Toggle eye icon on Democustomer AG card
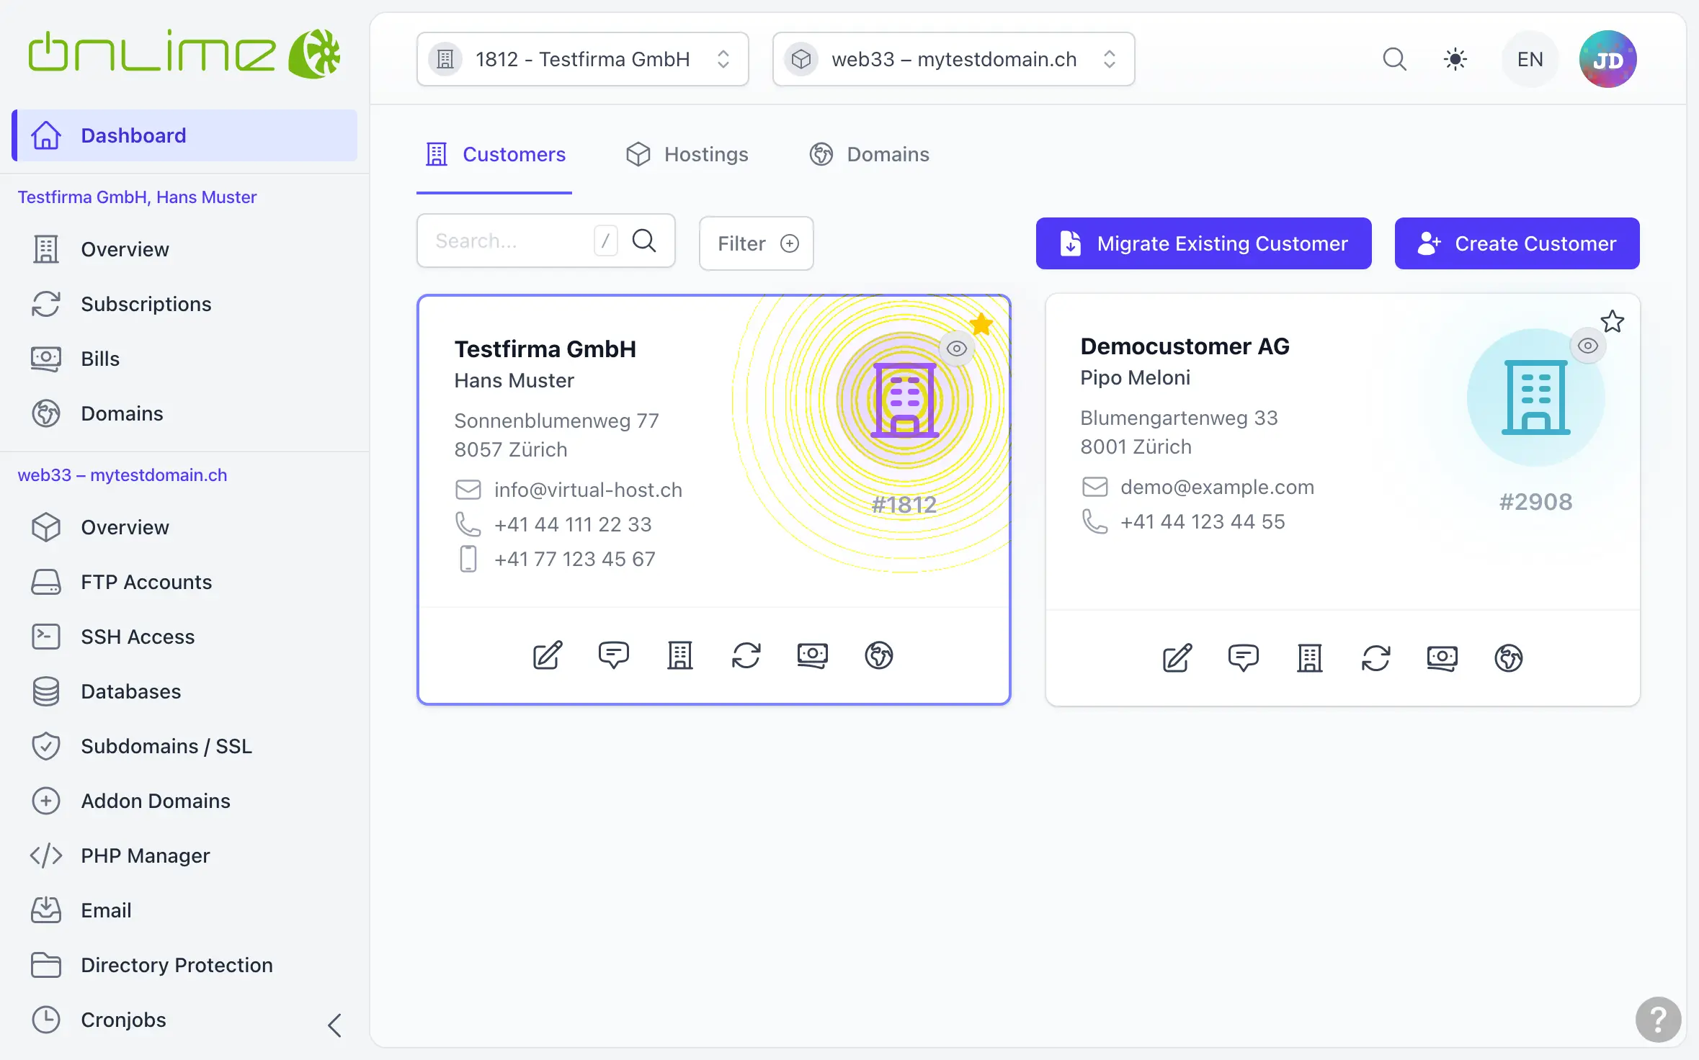The image size is (1699, 1060). (x=1588, y=346)
